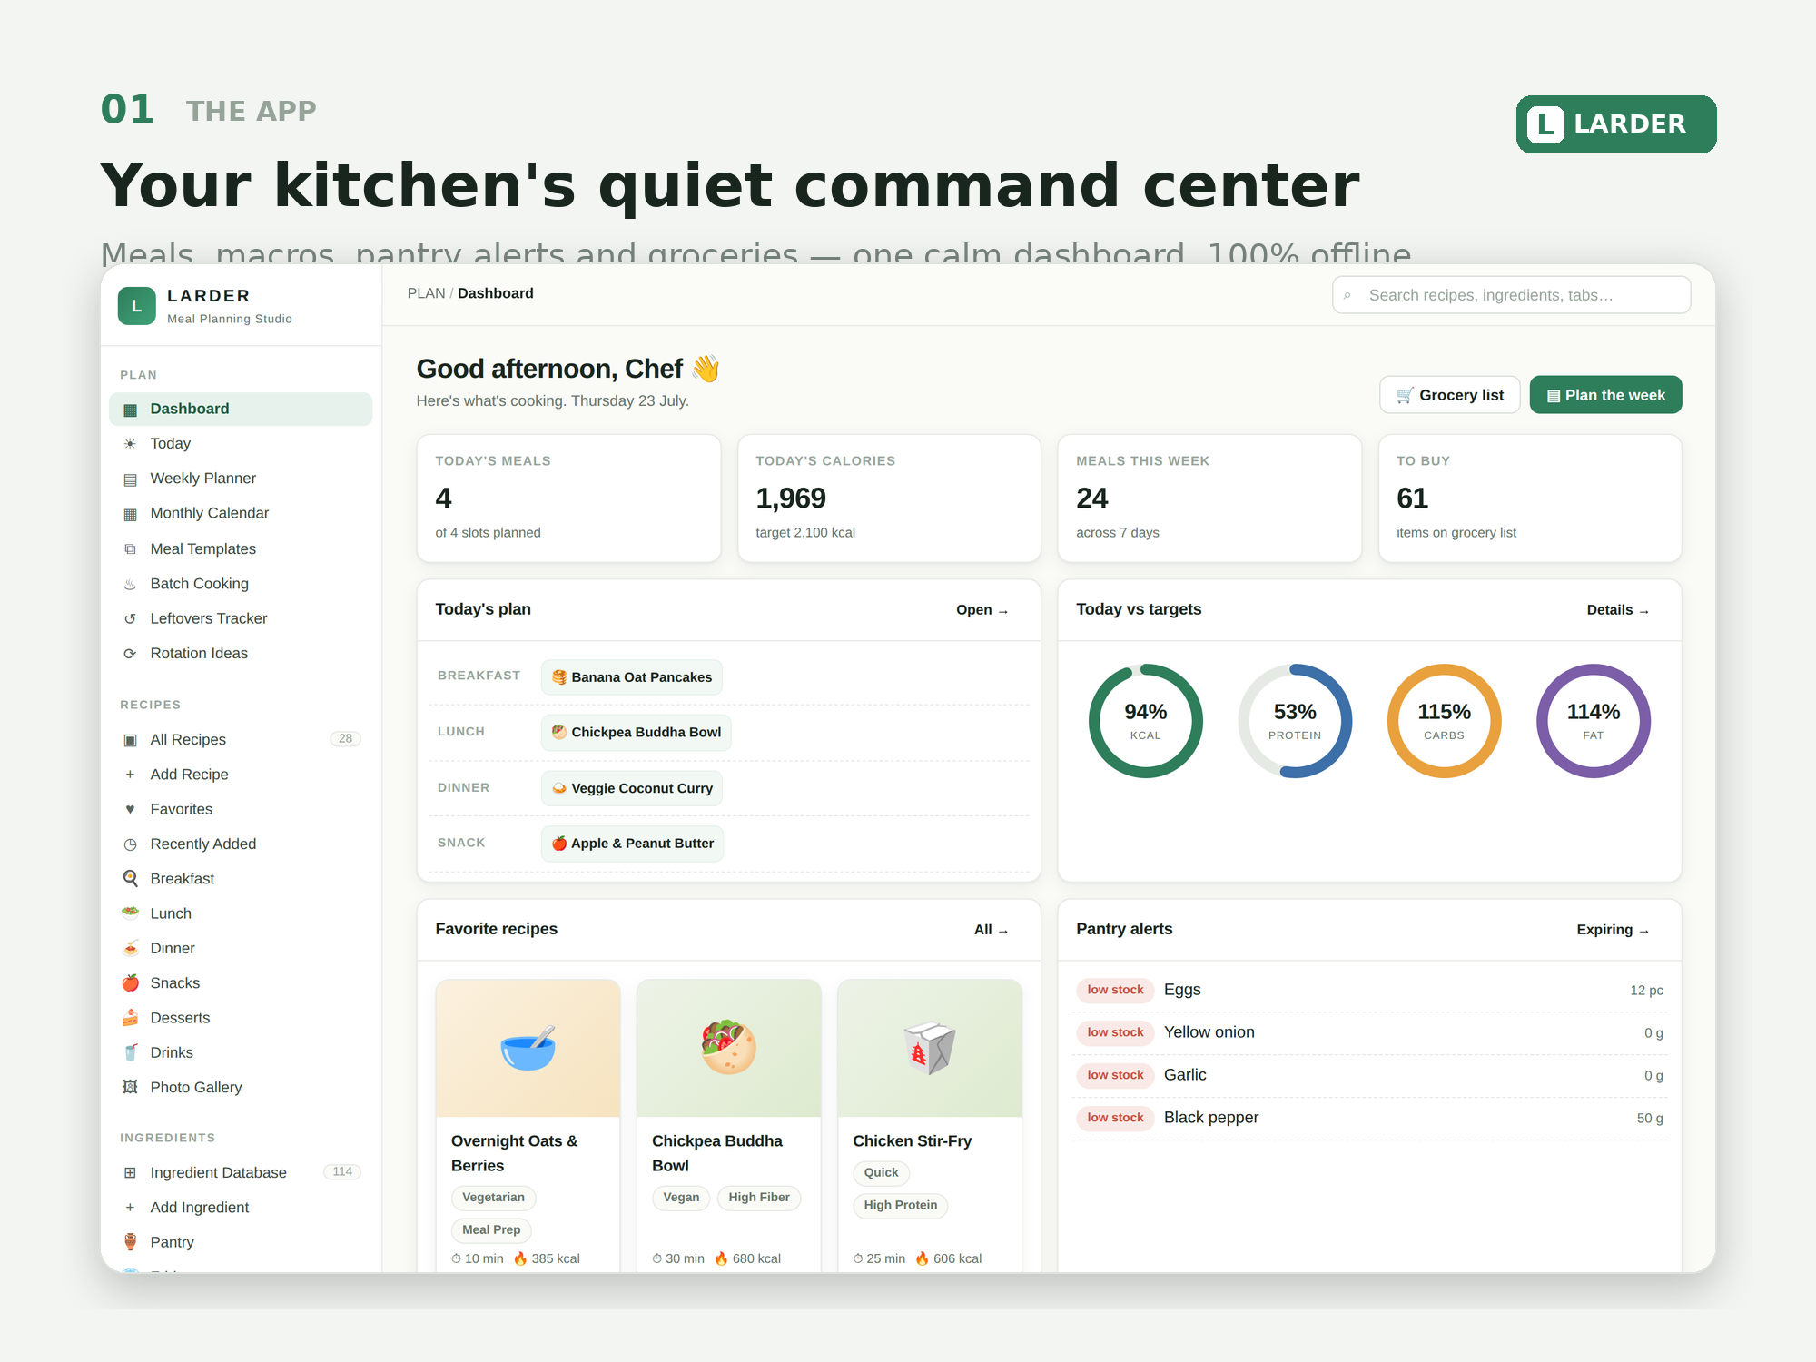The height and width of the screenshot is (1362, 1816).
Task: Click the Eggs low stock row
Action: point(1369,990)
